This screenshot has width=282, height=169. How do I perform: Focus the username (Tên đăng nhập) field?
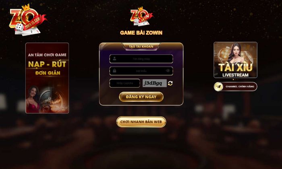click(141, 59)
